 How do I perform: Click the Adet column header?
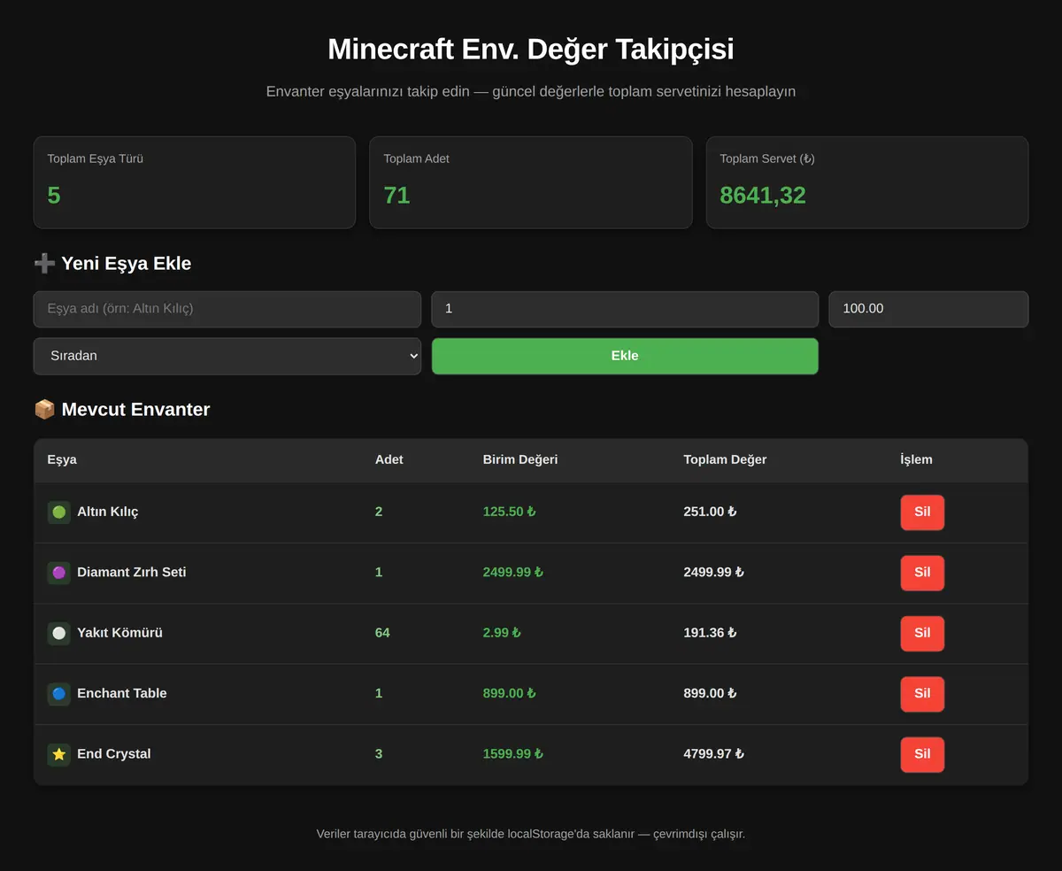pos(389,459)
